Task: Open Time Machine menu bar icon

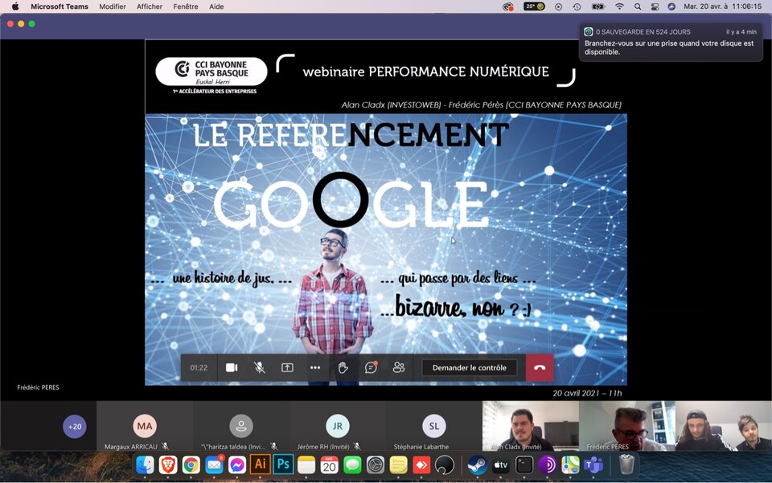Action: [x=577, y=6]
